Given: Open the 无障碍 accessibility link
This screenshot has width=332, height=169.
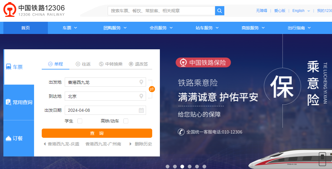Looking at the screenshot, I should point(261,11).
